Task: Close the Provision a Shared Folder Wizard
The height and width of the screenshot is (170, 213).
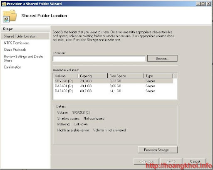Action: click(208, 4)
